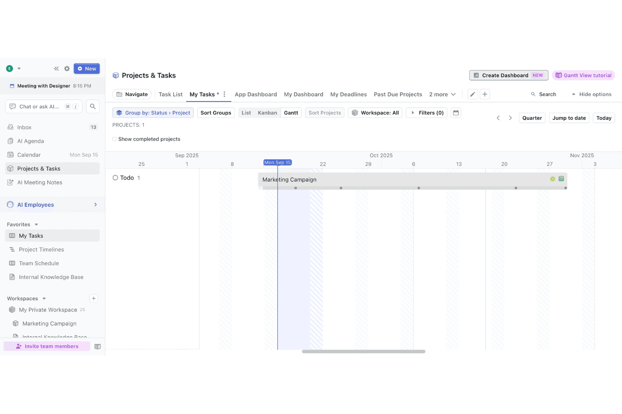The height and width of the screenshot is (414, 622).
Task: Click the book icon beside Invite team members
Action: 98,346
